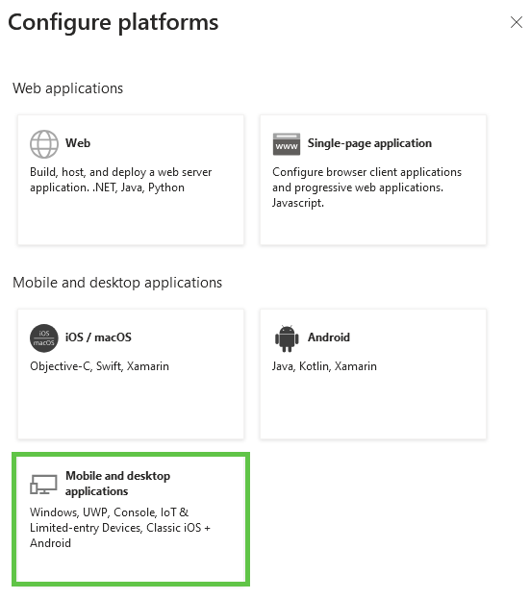Image resolution: width=530 pixels, height=599 pixels.
Task: Choose Single-page application title
Action: [x=369, y=143]
